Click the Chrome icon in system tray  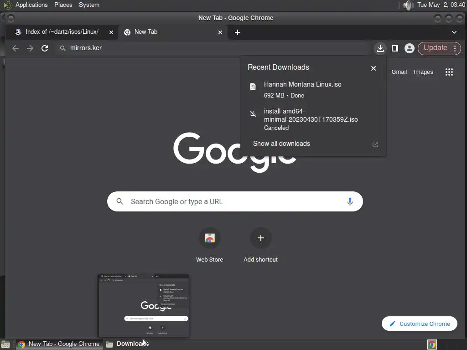(432, 345)
